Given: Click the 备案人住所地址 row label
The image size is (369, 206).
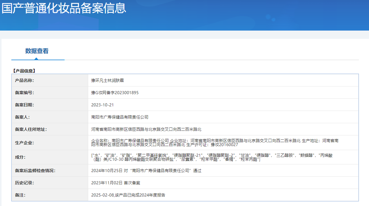Looking at the screenshot, I should tap(31, 129).
